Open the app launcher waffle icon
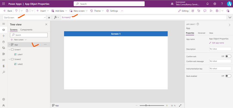Viewport: 233px width, 108px height. pos(3,4)
